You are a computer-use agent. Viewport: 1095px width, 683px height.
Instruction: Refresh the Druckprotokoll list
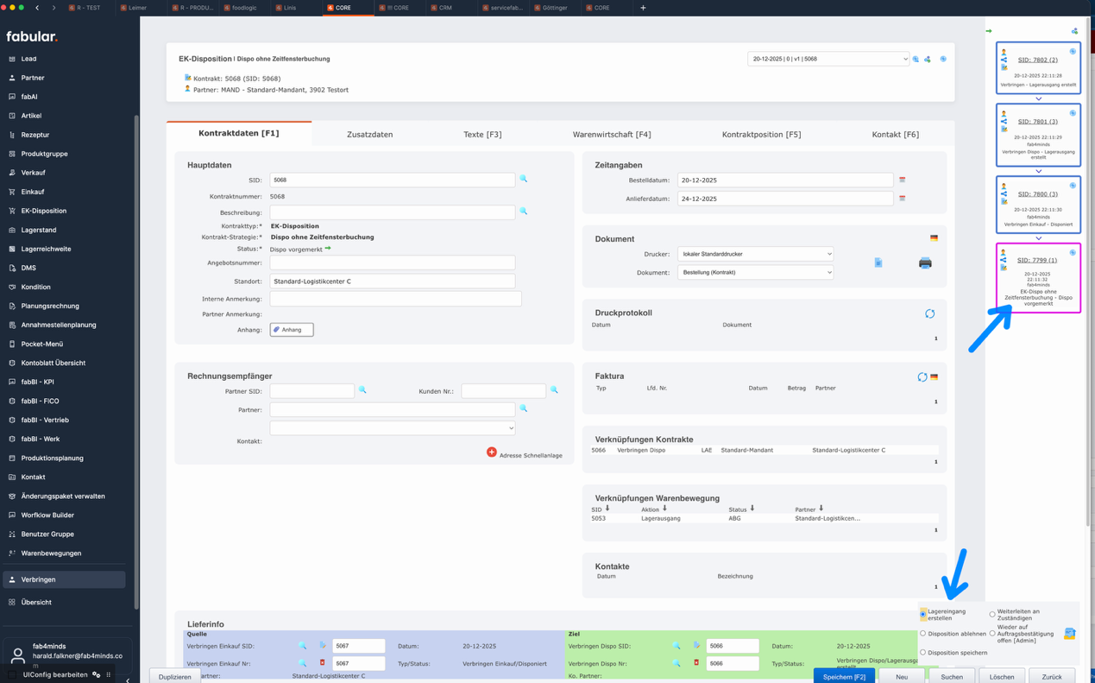coord(929,313)
